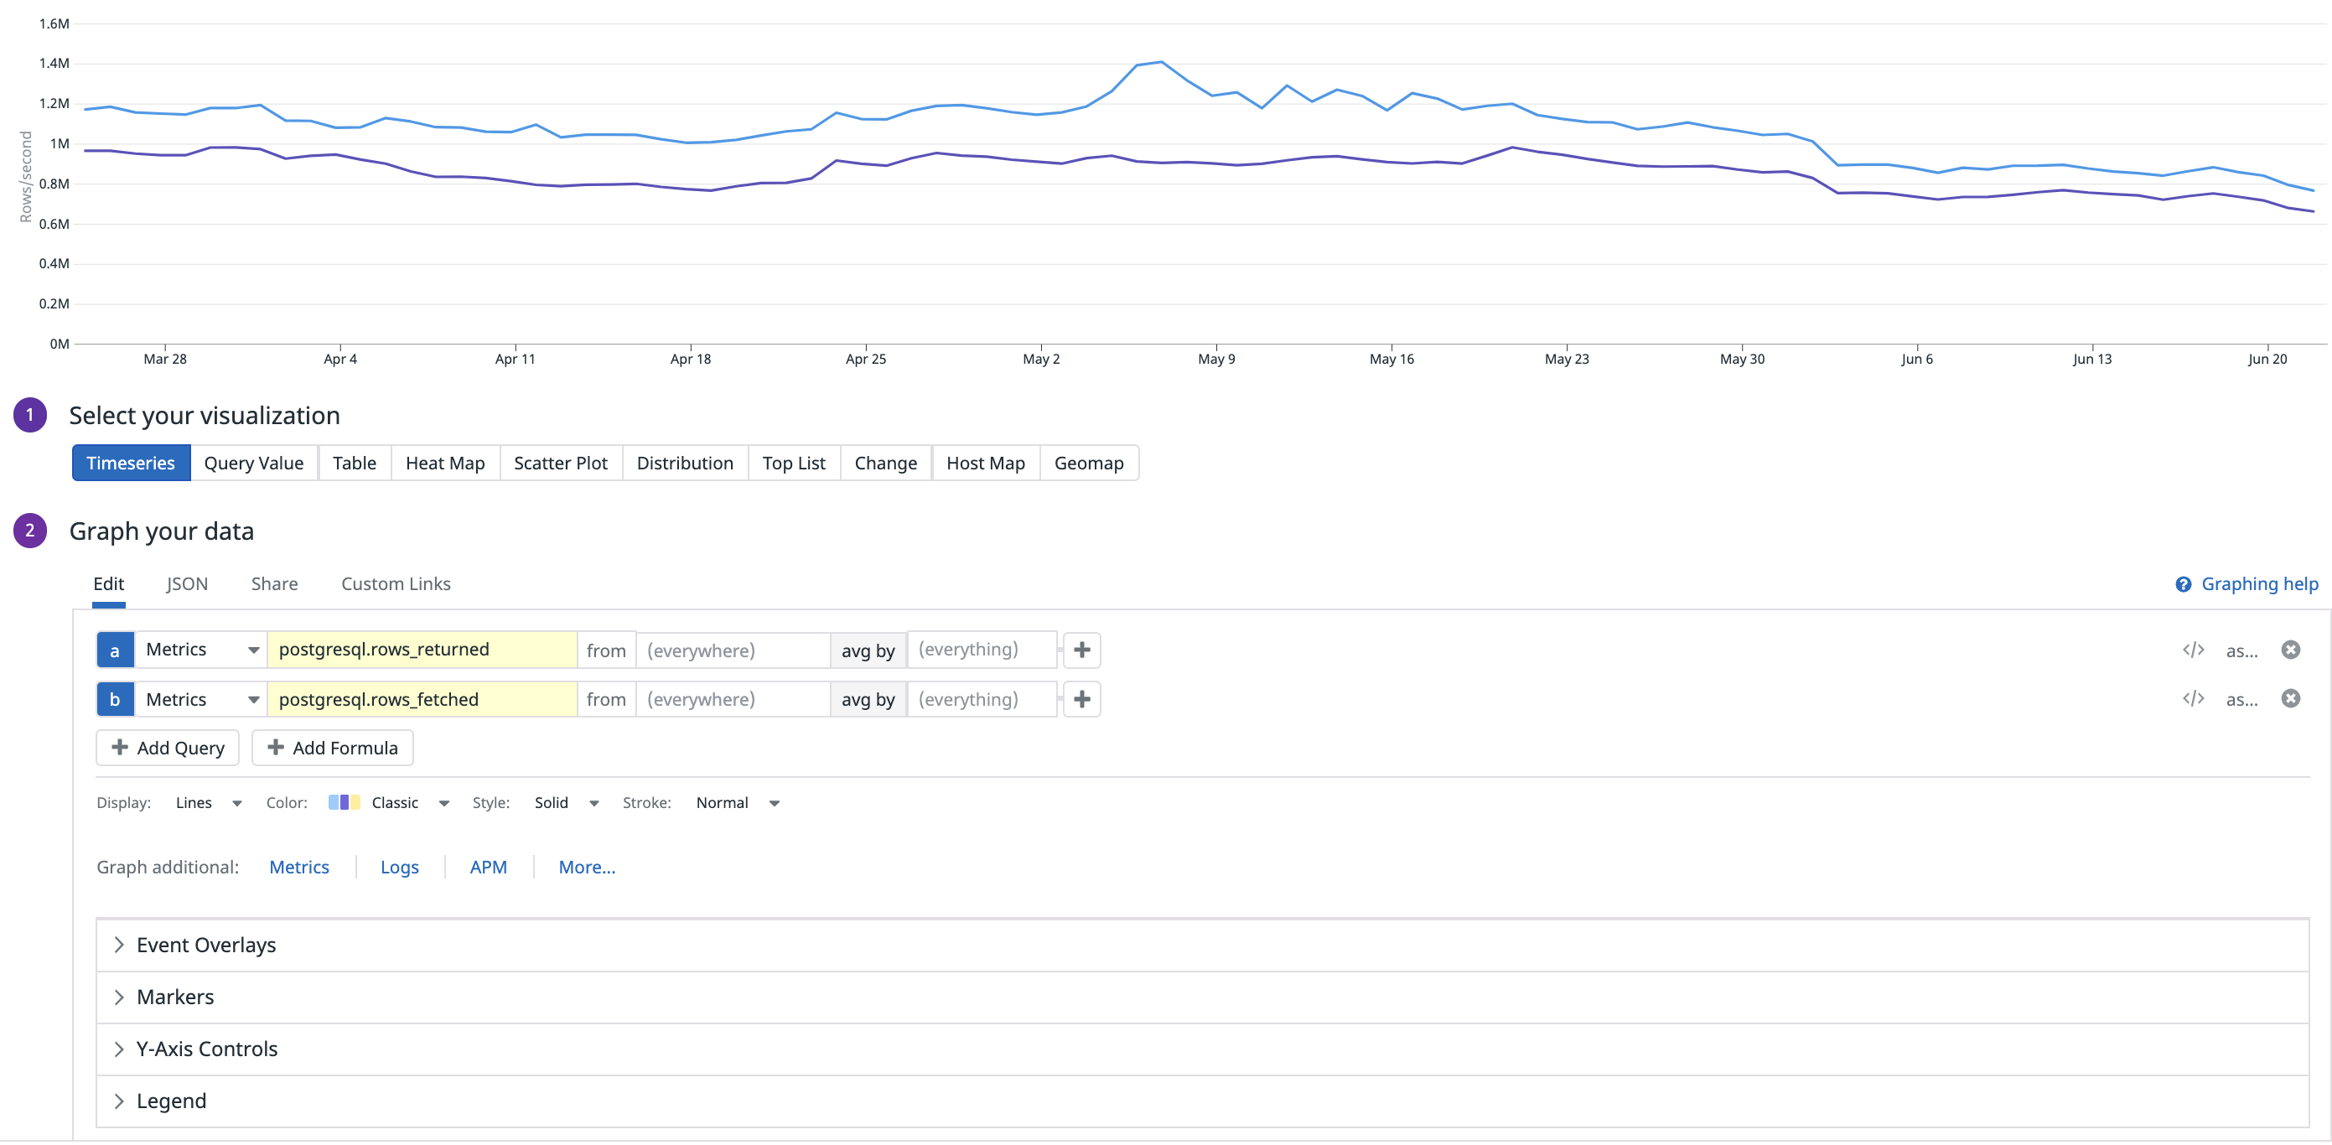The width and height of the screenshot is (2332, 1145).
Task: Click the plus icon beside query b
Action: [x=1082, y=699]
